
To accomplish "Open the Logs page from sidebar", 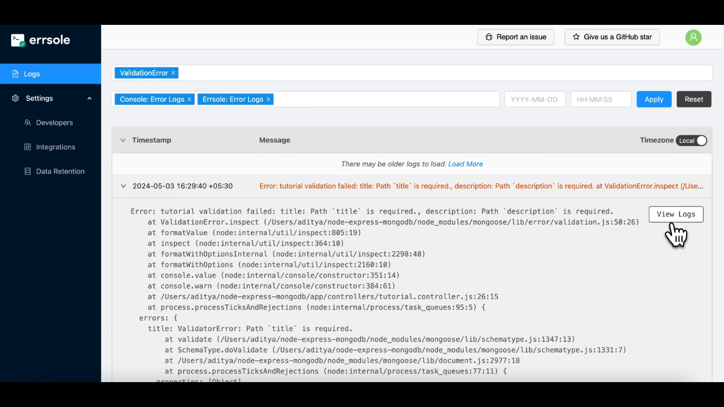I will [x=31, y=74].
